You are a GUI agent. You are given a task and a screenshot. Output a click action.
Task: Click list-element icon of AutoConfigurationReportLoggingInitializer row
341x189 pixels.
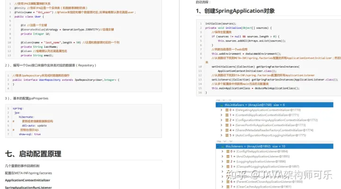click(227, 135)
